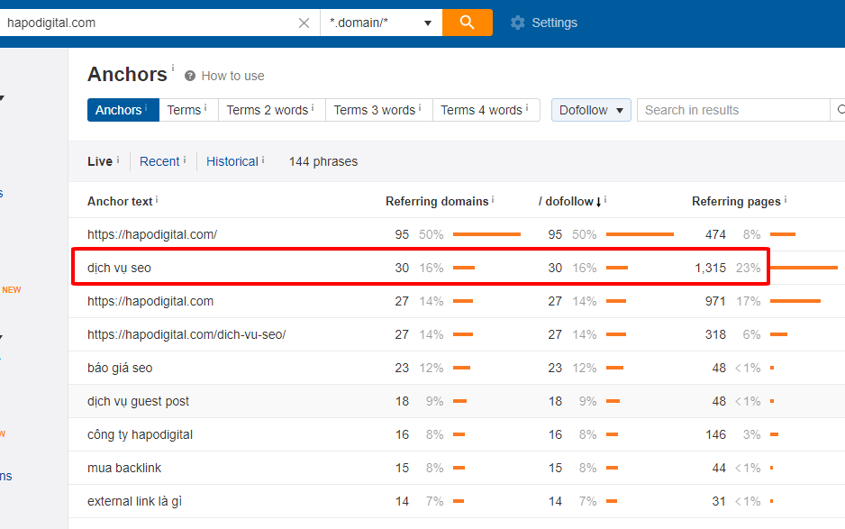Switch to the Terms 2 words tab

(x=272, y=110)
